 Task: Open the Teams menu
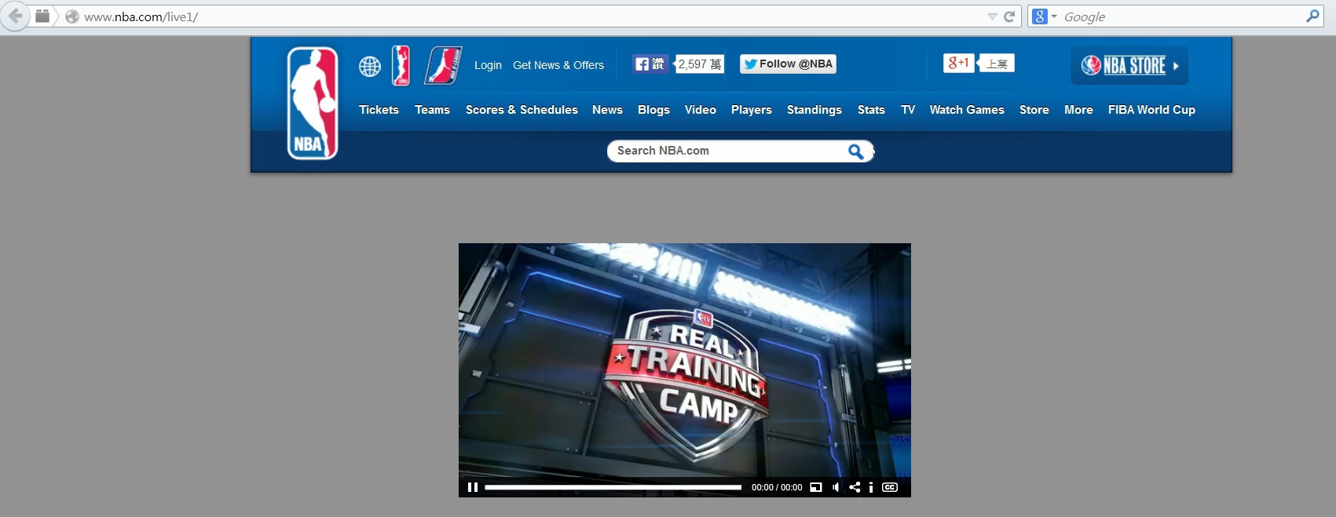[x=432, y=110]
